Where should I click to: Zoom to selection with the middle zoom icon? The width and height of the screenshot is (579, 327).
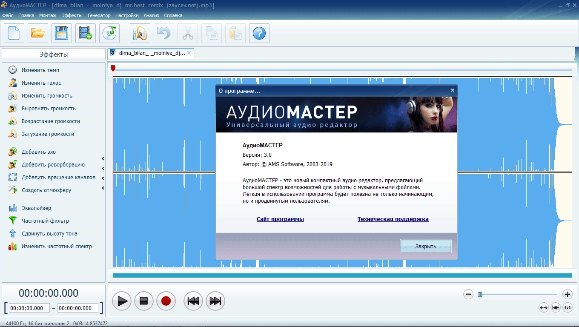coord(555,307)
